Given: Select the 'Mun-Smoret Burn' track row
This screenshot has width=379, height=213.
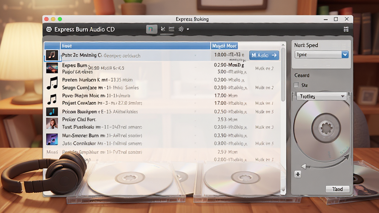Looking at the screenshot, I should click(x=102, y=135).
